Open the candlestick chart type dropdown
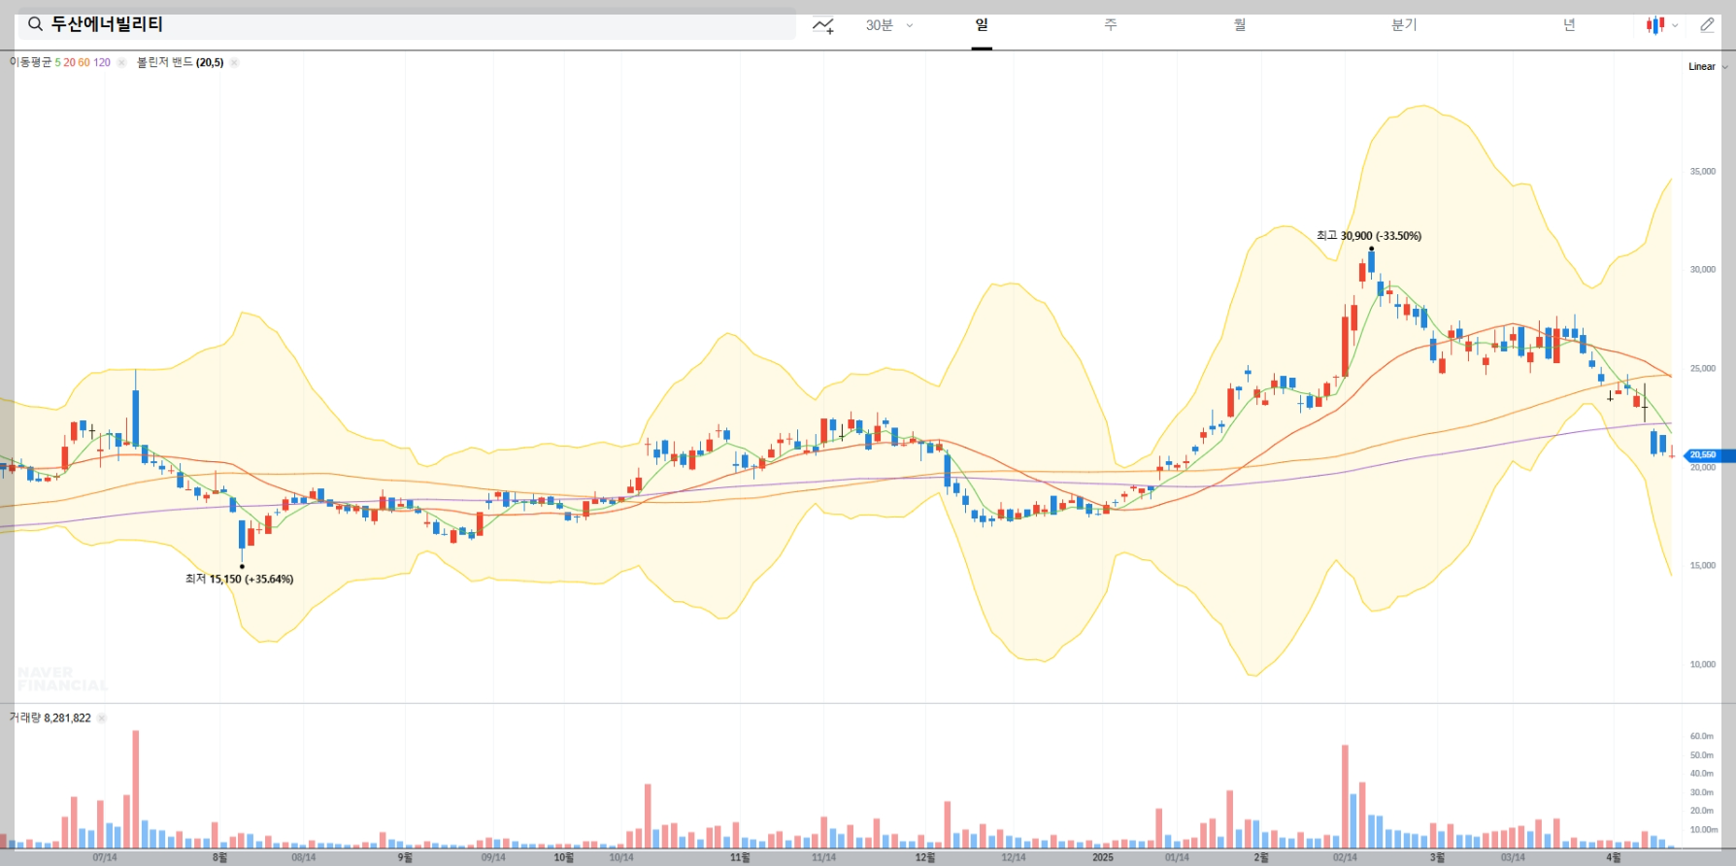 click(1662, 25)
